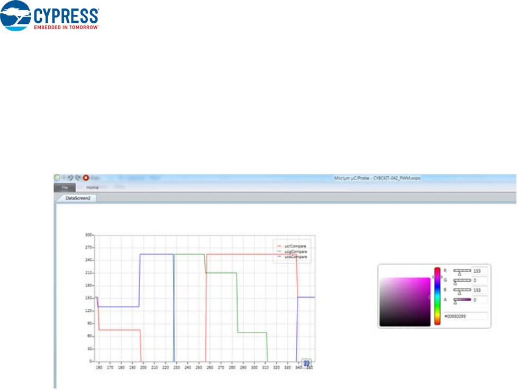
Task: Click the R value field showing 153
Action: click(x=479, y=271)
